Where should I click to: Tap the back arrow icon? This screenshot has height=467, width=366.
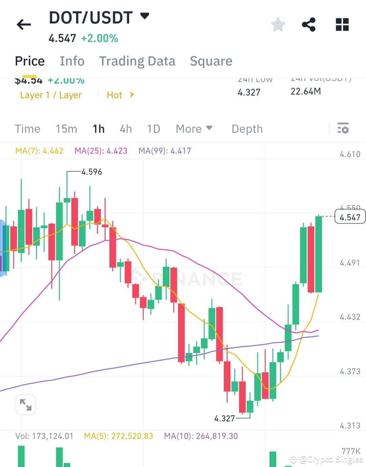[x=24, y=24]
